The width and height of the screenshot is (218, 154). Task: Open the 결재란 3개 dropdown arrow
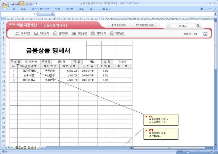[x=205, y=34]
